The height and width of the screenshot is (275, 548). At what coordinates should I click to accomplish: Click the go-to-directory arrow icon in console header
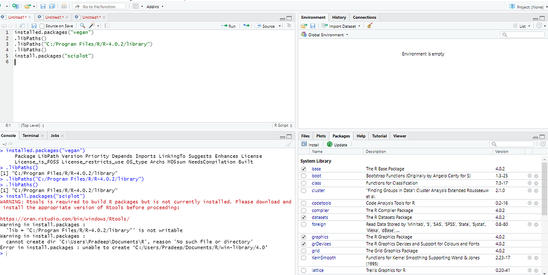point(11,143)
